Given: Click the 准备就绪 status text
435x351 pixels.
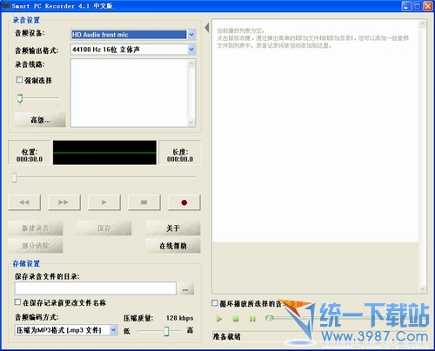Looking at the screenshot, I should coord(226,336).
